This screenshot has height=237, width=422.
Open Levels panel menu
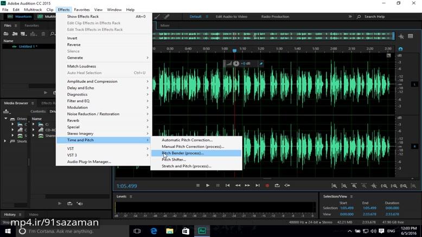(131, 196)
